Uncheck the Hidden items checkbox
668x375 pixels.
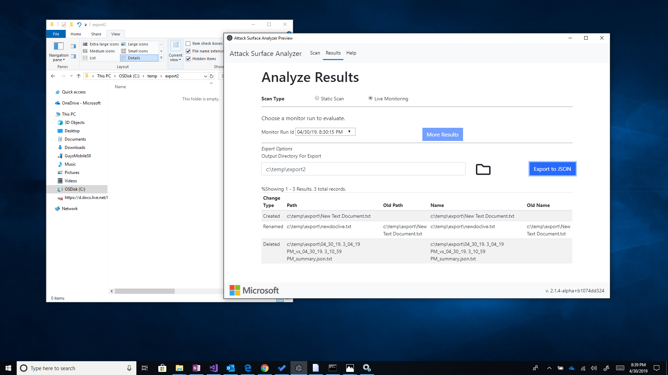[188, 59]
